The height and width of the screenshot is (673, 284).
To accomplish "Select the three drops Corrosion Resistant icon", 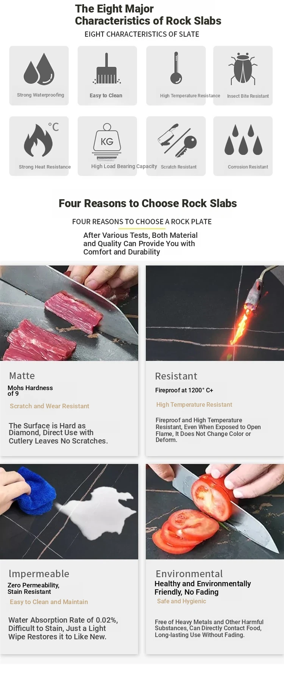I will click(243, 140).
